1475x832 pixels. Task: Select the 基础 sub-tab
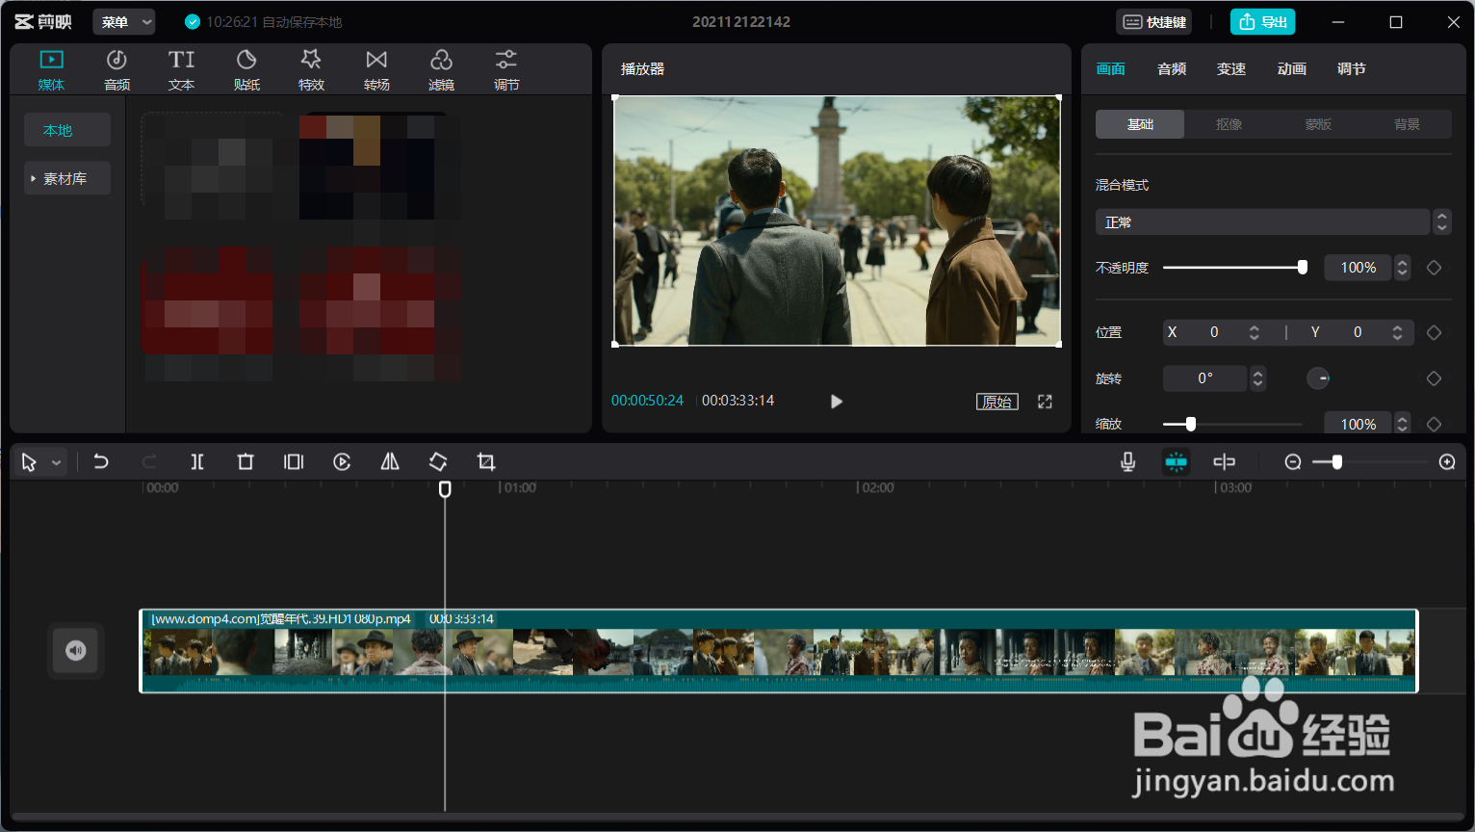click(x=1140, y=124)
